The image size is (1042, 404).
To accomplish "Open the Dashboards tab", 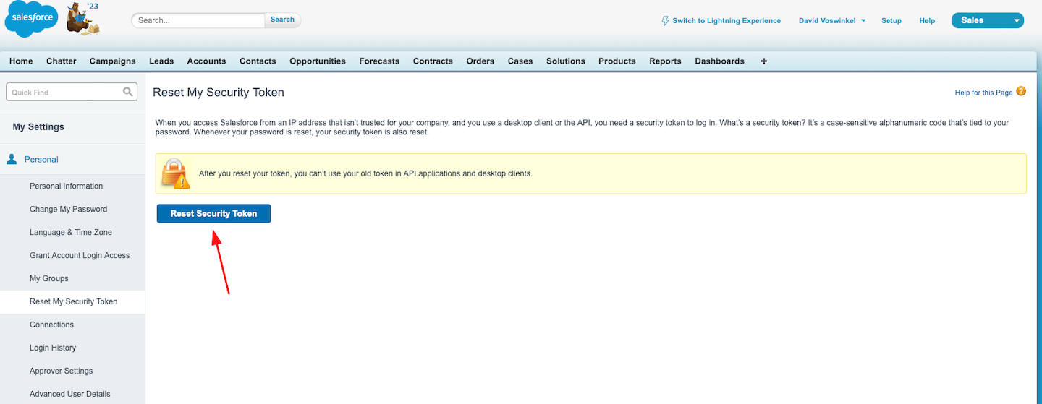I will (x=719, y=61).
